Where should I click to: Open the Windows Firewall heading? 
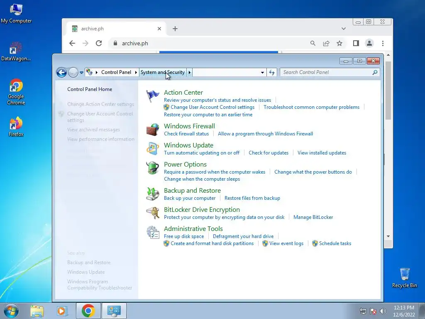(189, 126)
